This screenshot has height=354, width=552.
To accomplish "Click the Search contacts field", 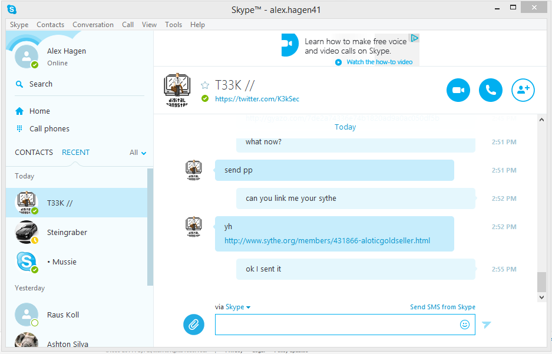I will point(80,84).
